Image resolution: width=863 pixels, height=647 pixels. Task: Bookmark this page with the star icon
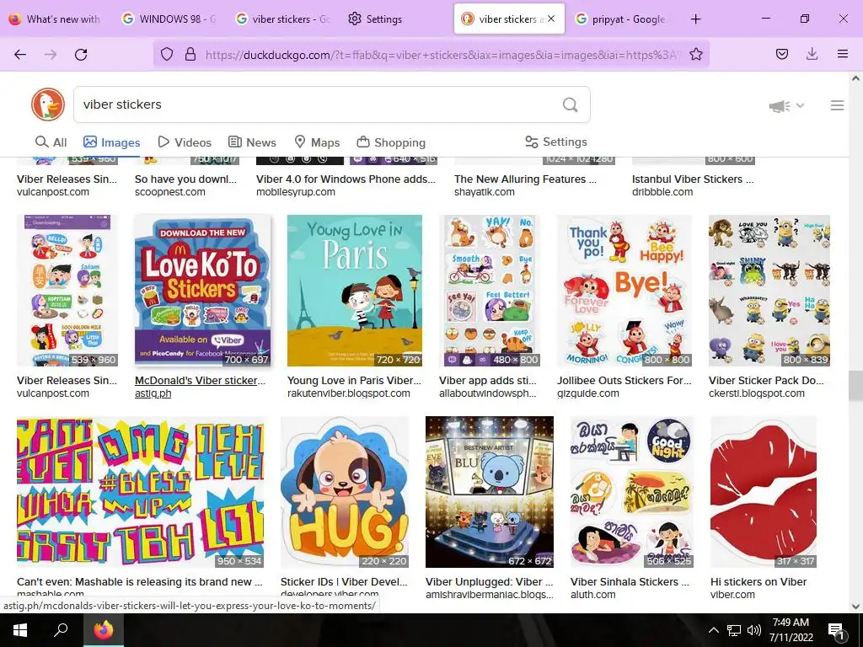click(696, 54)
